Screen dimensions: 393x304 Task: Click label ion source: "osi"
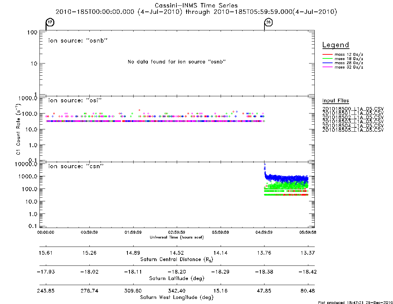click(x=75, y=100)
